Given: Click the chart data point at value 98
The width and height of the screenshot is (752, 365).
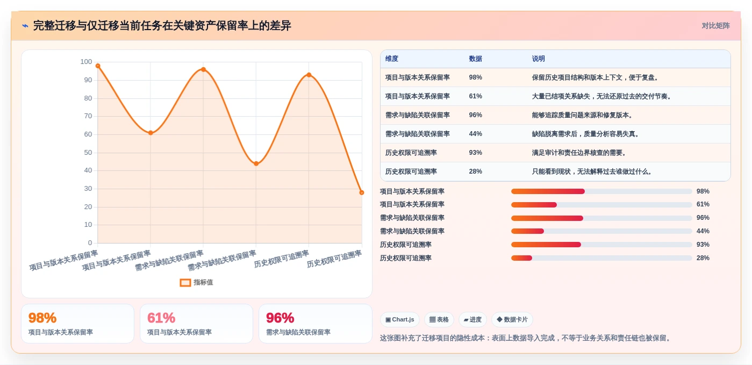Looking at the screenshot, I should pos(98,66).
